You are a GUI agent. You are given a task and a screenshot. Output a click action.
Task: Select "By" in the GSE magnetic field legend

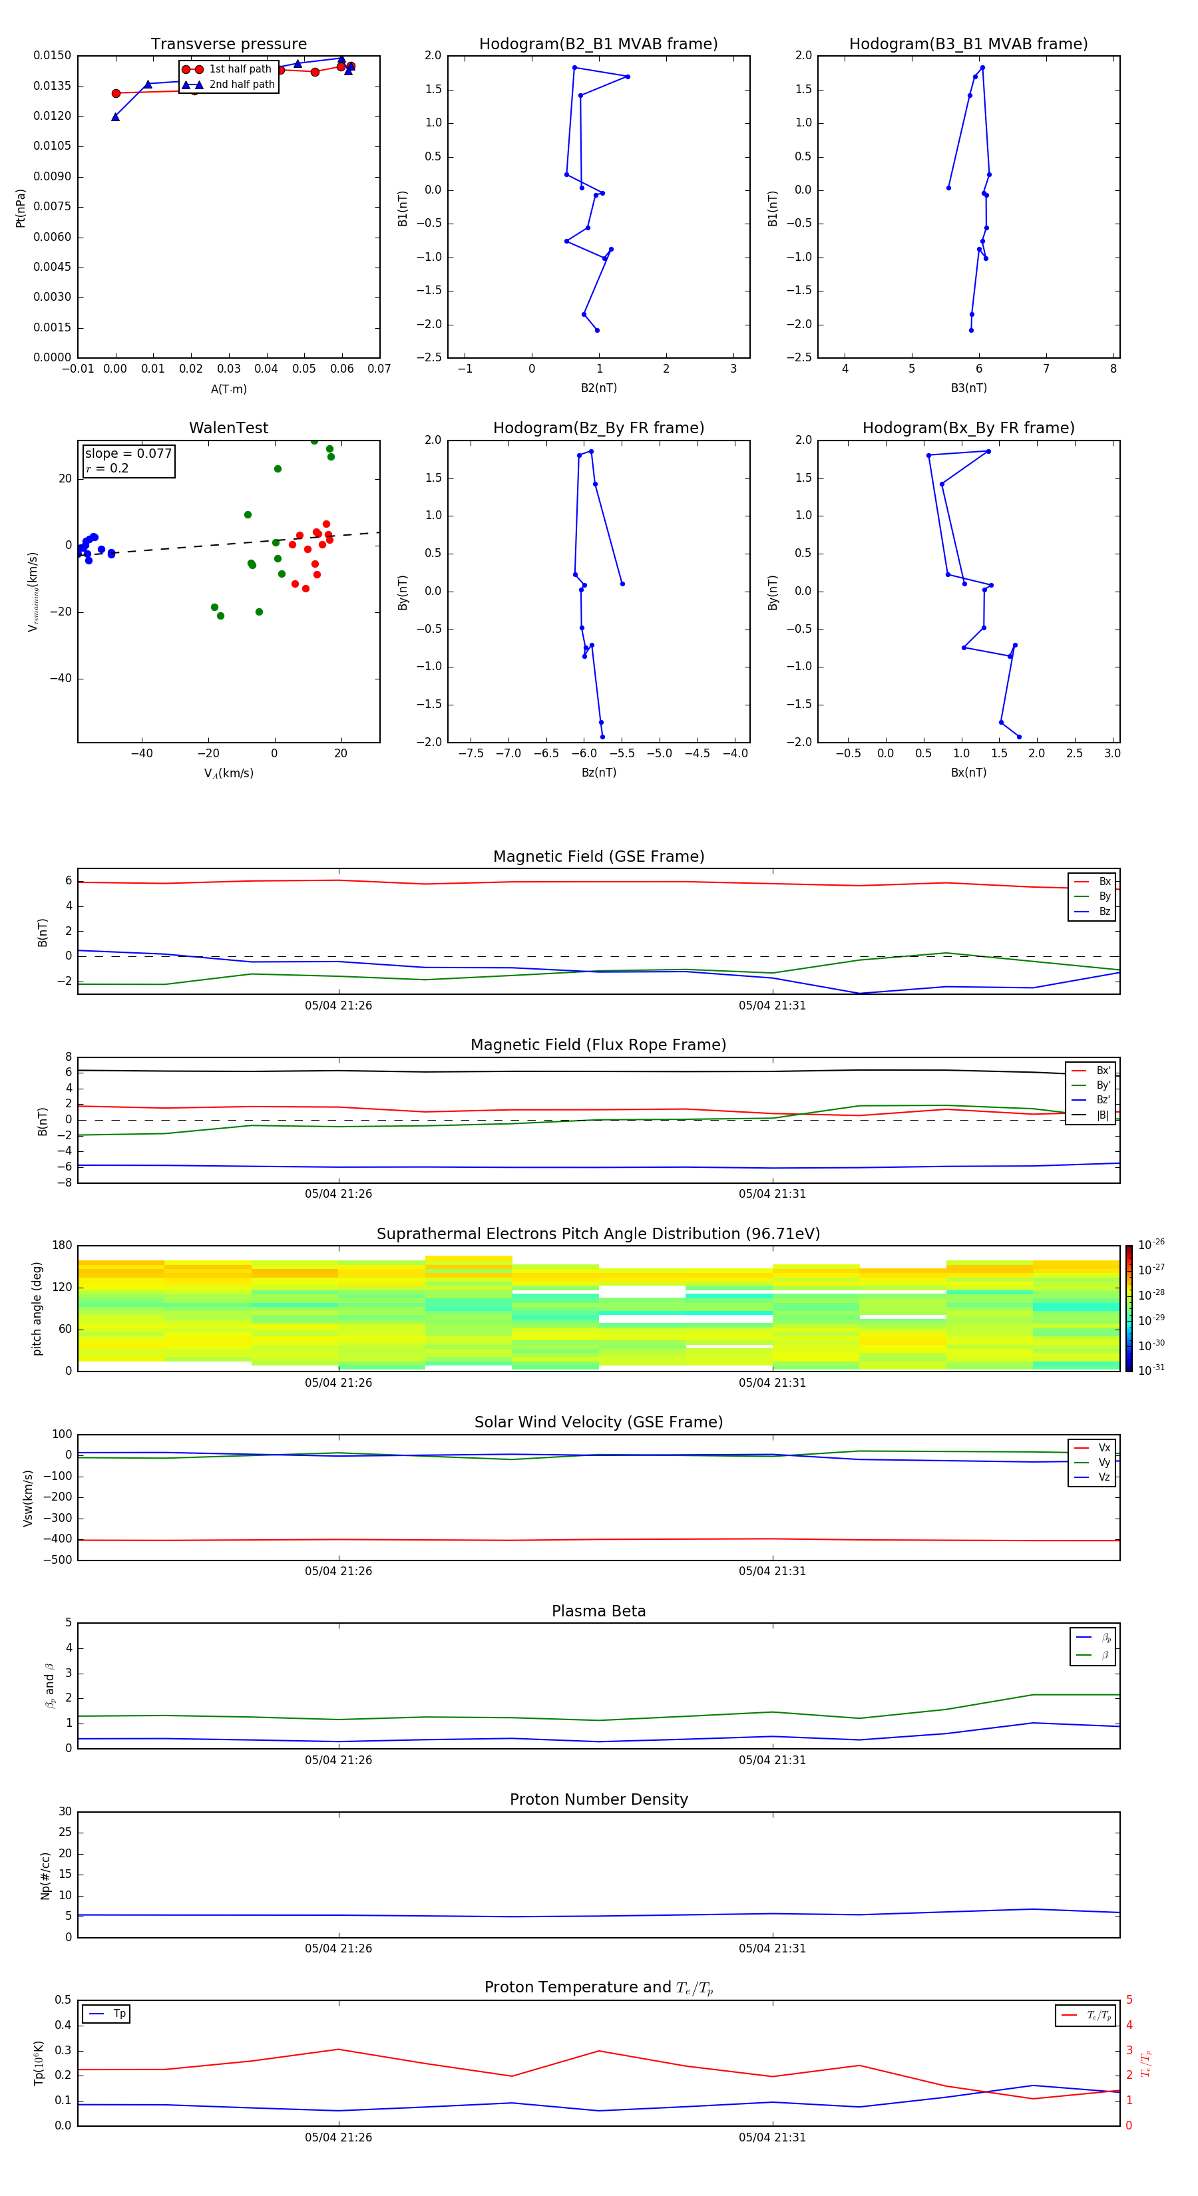pos(1093,897)
